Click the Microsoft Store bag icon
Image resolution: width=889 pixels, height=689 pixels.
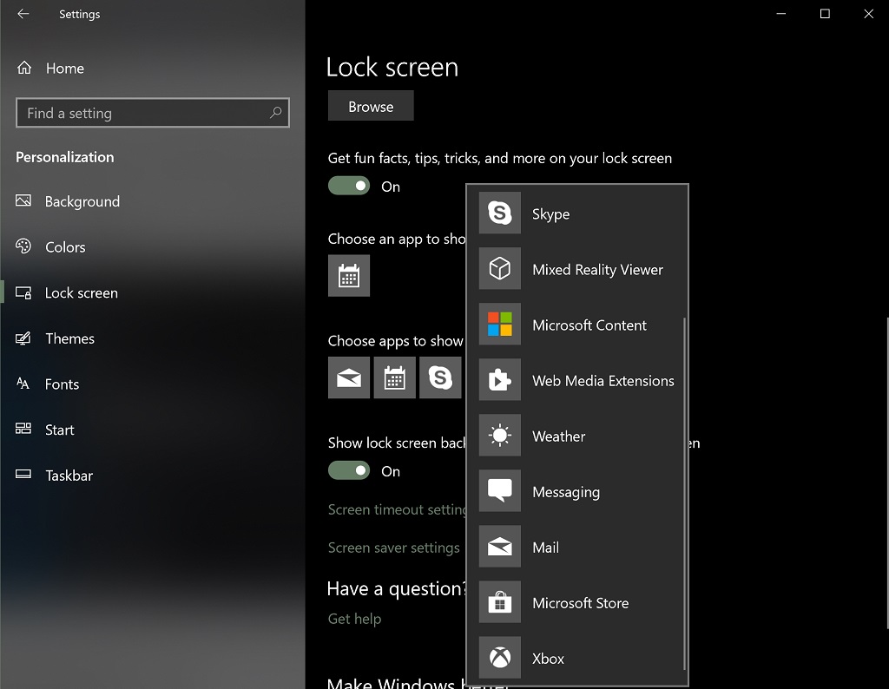click(x=499, y=601)
